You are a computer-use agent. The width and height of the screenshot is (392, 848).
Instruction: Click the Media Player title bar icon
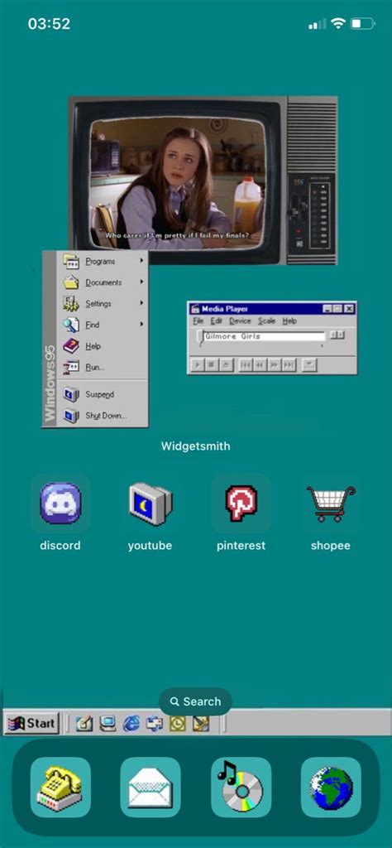pos(195,309)
